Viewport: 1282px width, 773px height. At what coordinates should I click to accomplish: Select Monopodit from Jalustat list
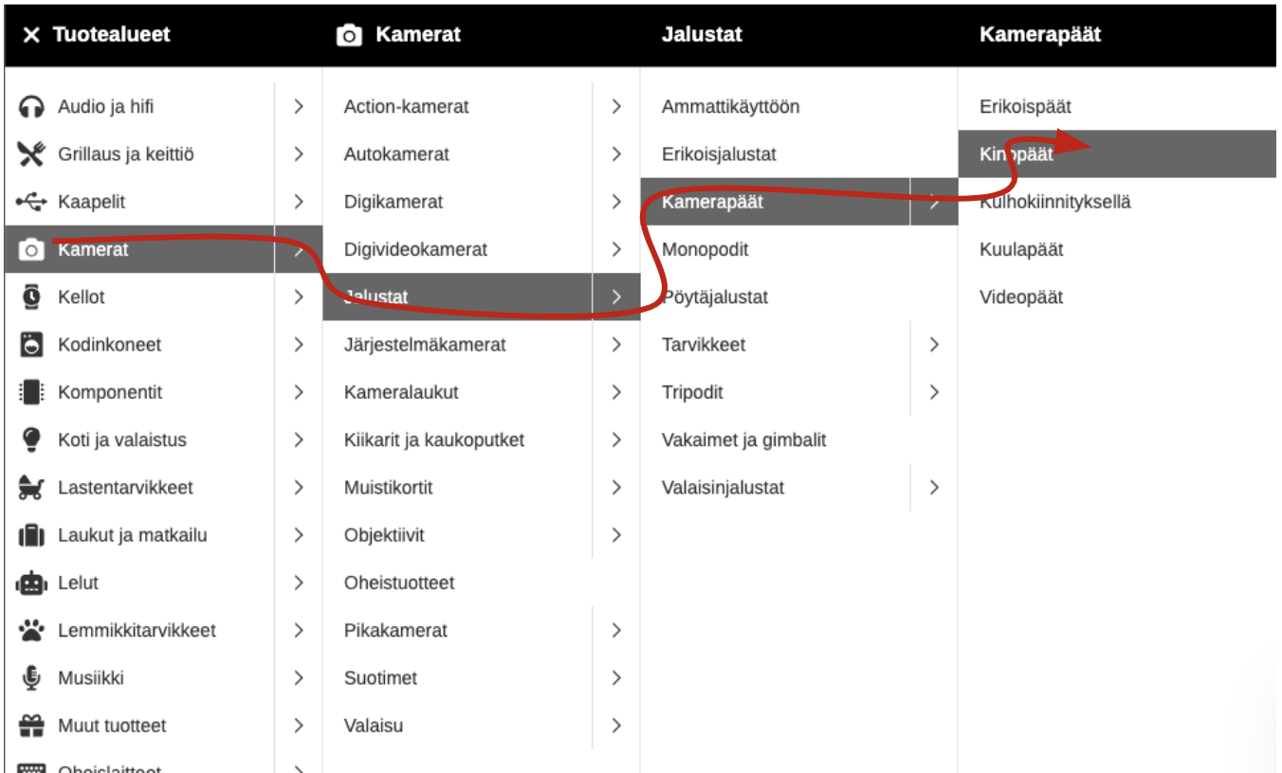(705, 250)
